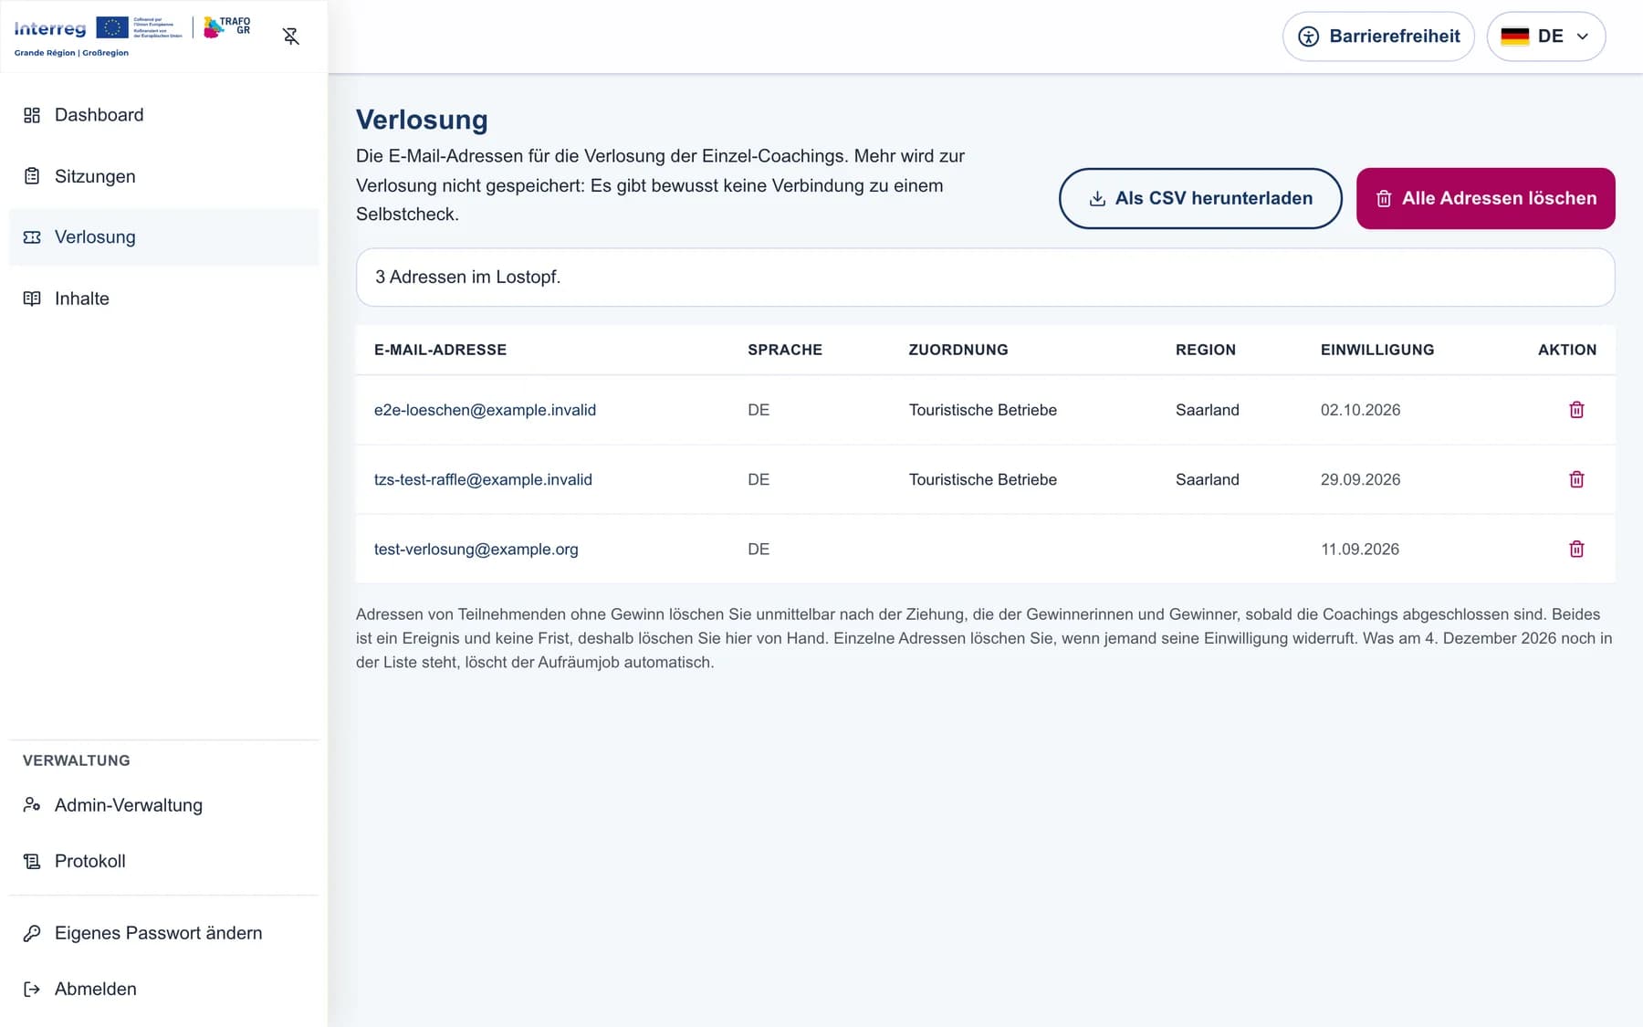Click the date 29.09.2026
The height and width of the screenshot is (1027, 1643).
[1360, 479]
